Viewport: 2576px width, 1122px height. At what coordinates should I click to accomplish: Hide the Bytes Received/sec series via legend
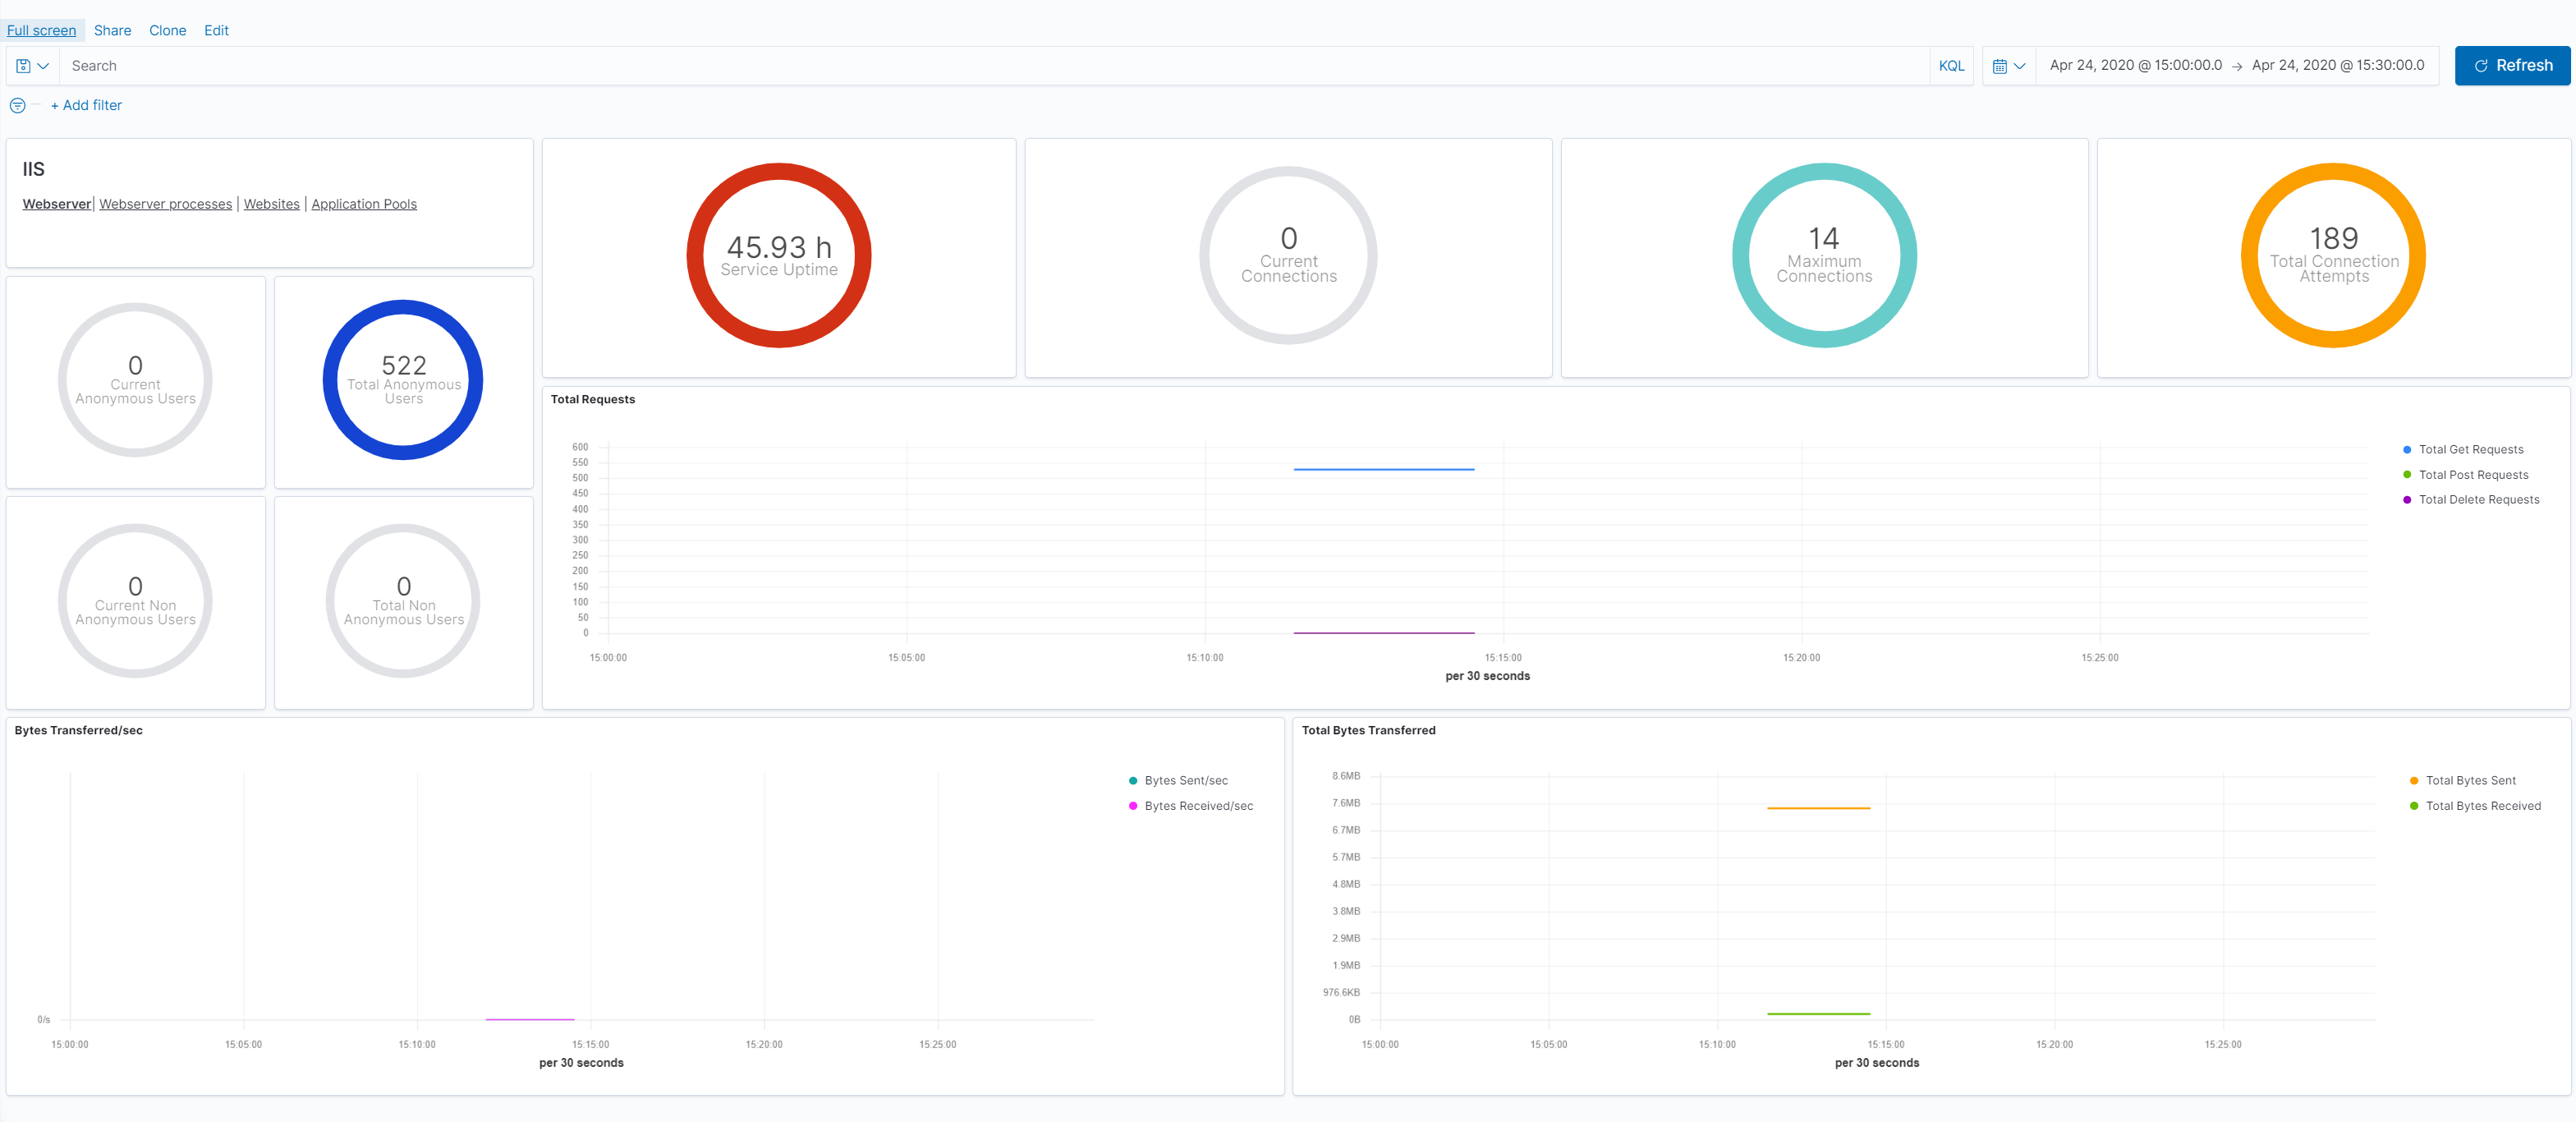1198,806
